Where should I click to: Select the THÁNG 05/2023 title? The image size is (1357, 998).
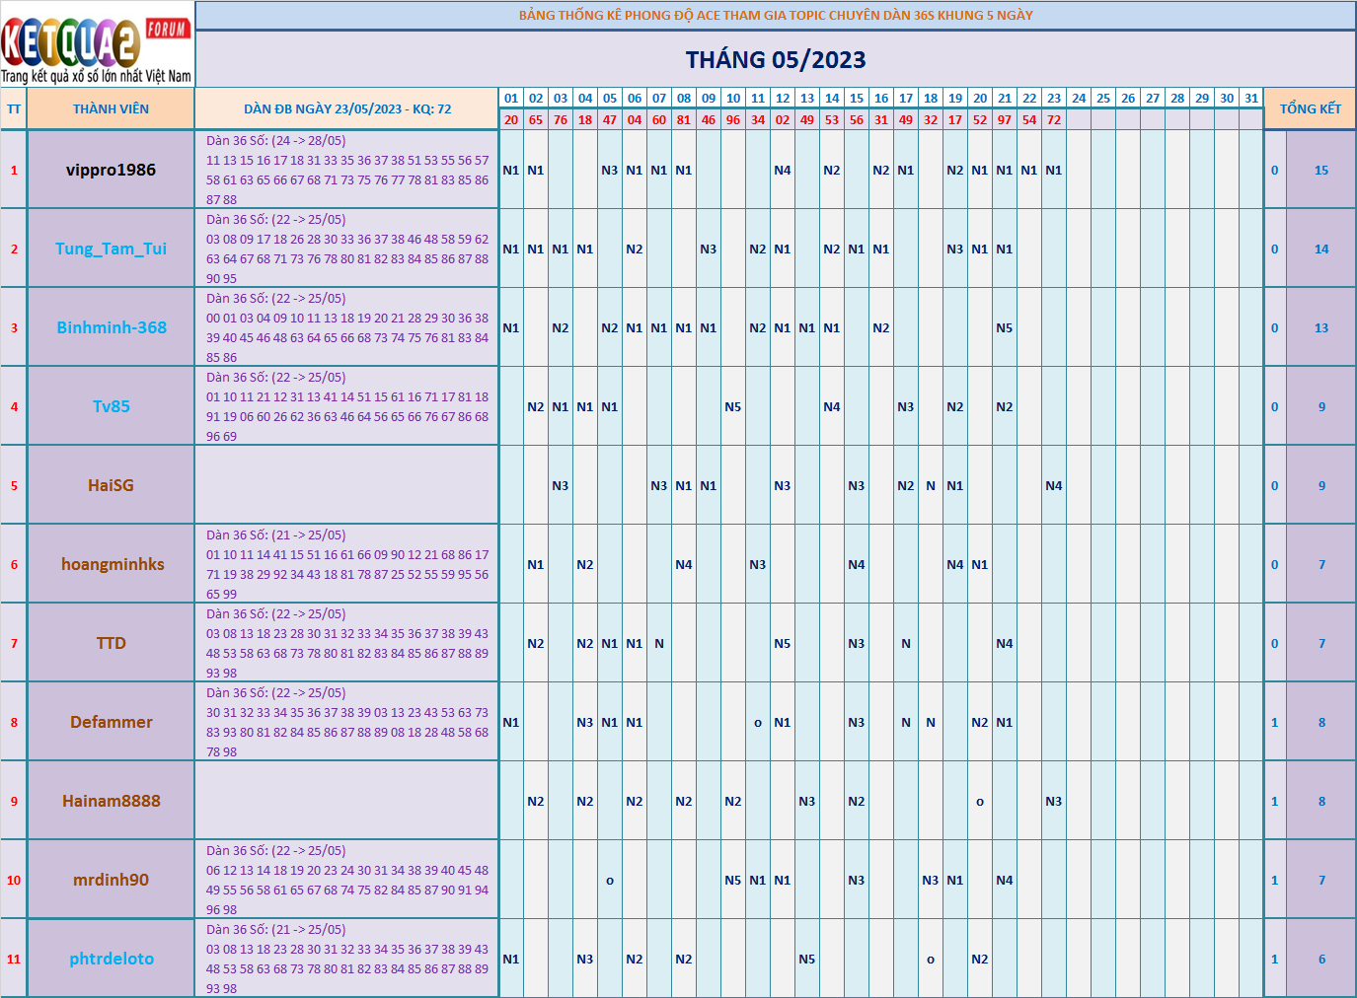[x=776, y=60]
